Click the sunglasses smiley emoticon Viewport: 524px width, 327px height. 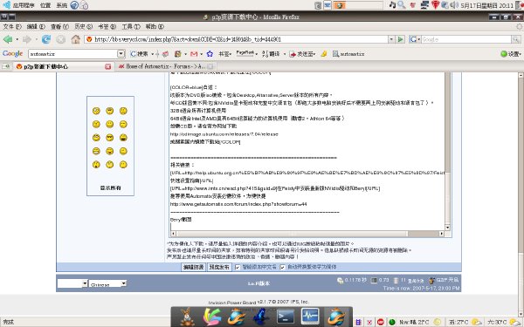110,138
